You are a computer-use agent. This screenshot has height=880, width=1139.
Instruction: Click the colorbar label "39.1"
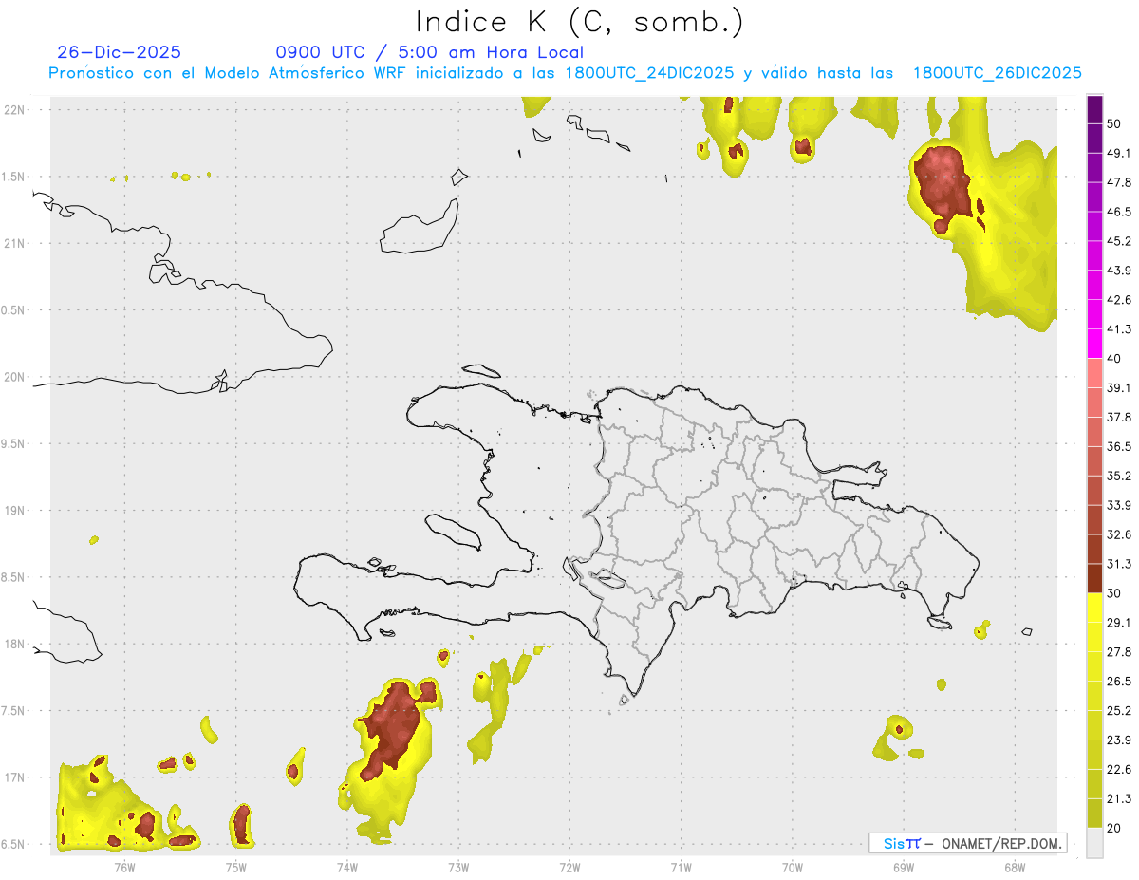click(x=1119, y=387)
